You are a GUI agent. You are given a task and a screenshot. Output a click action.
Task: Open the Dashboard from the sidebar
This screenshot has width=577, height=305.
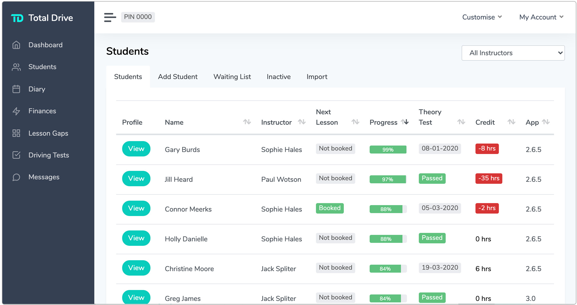pyautogui.click(x=45, y=45)
